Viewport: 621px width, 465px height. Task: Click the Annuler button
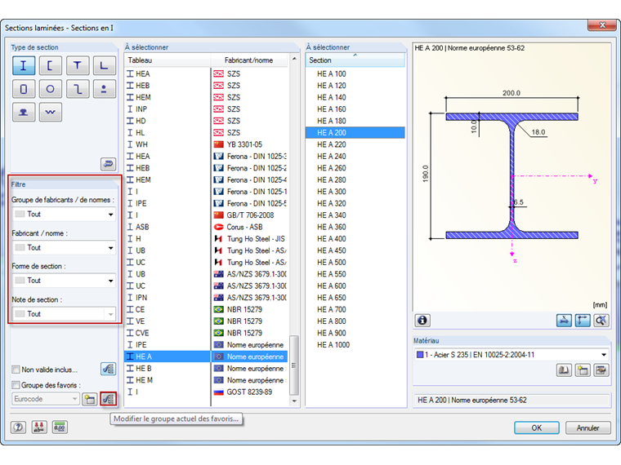pos(587,427)
